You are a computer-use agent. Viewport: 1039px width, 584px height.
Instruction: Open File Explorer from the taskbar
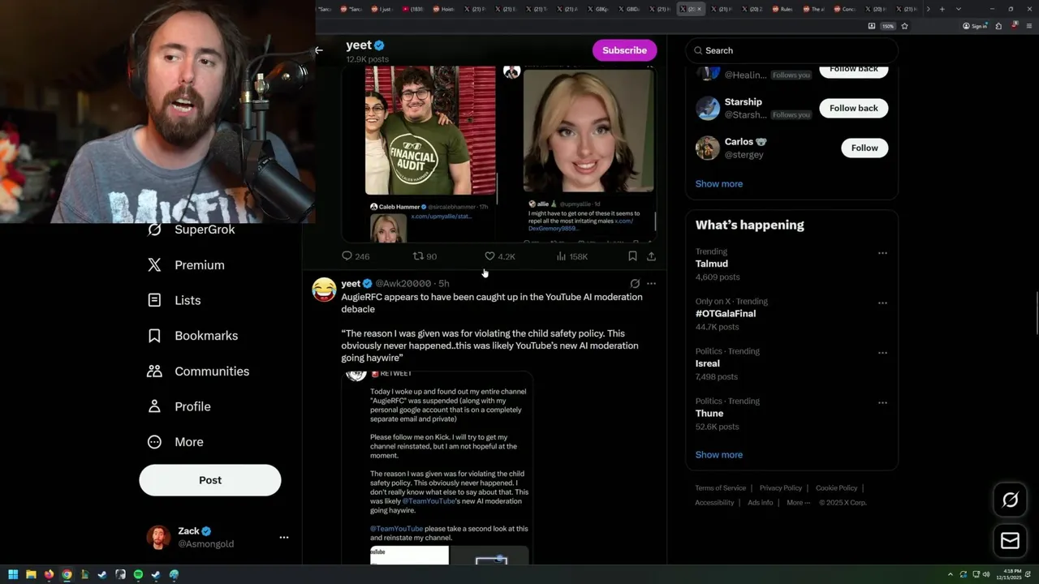(x=31, y=574)
